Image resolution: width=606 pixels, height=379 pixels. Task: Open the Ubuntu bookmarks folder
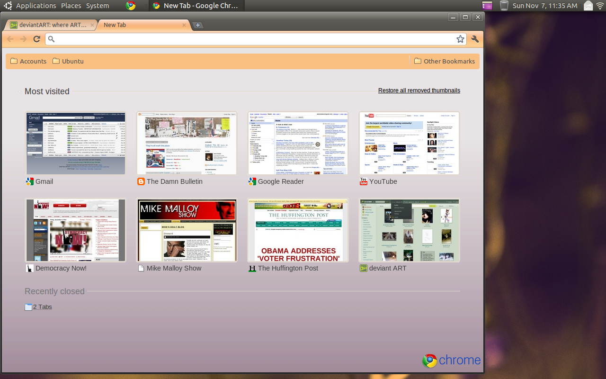(x=69, y=61)
